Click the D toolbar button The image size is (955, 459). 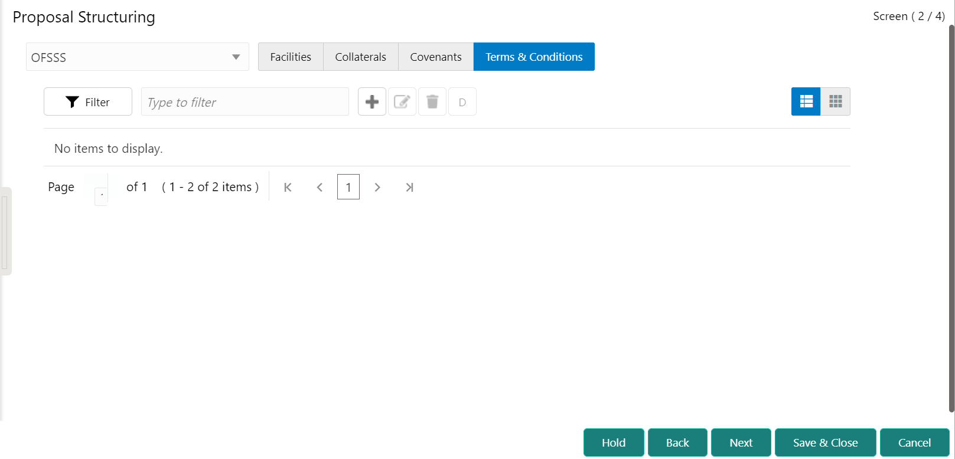(x=462, y=101)
